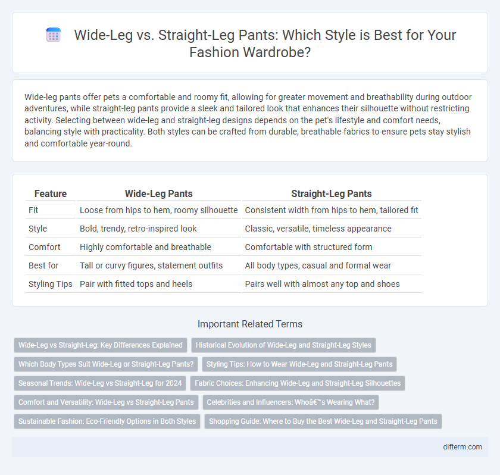
Task: Open 'Wide-Leg vs Straight-Leg: Key Differences Explained' tag
Action: (x=101, y=345)
